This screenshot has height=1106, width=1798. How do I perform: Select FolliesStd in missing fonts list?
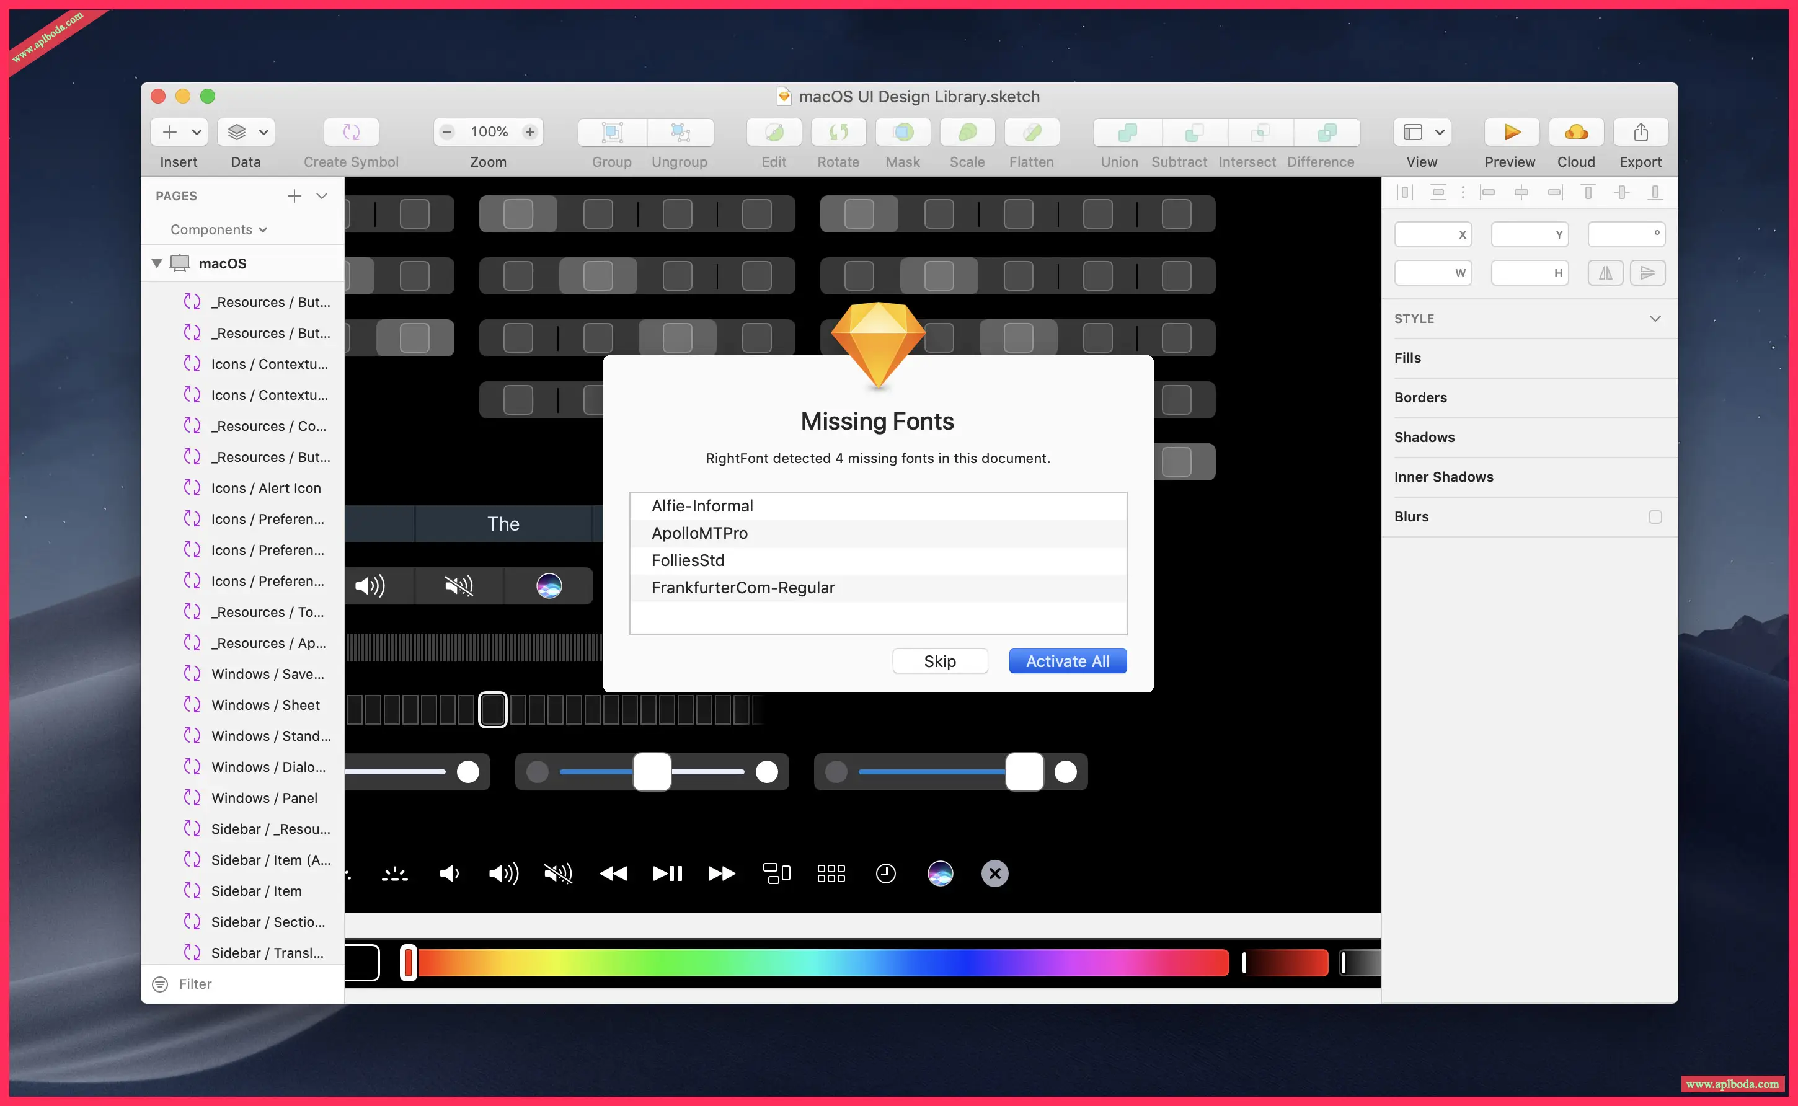tap(878, 560)
